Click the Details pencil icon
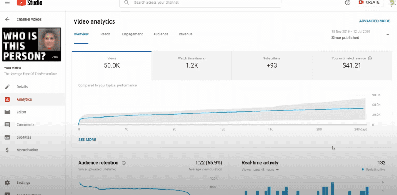Image resolution: width=397 pixels, height=195 pixels. click(x=7, y=87)
